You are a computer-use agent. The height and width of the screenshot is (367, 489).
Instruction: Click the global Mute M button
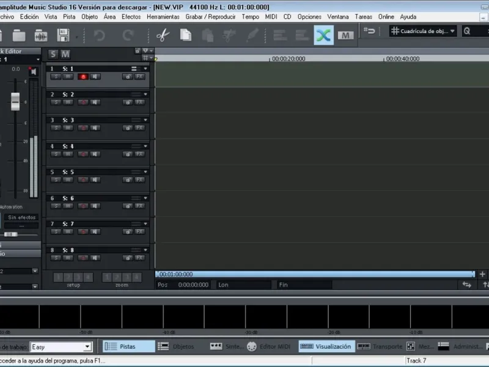(65, 54)
